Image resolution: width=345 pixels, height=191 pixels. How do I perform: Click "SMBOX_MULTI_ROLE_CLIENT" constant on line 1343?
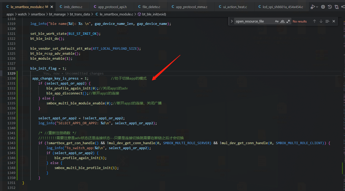(299, 143)
